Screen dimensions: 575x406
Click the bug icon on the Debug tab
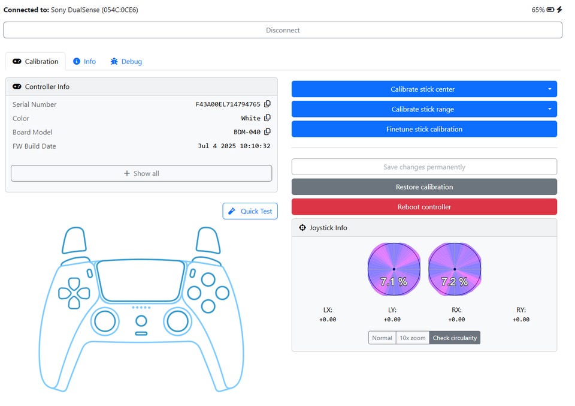[114, 61]
